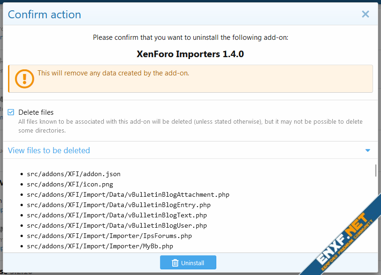Screen dimensions: 381x275
Task: Click the Importer/MyBb.php file entry
Action: point(100,246)
